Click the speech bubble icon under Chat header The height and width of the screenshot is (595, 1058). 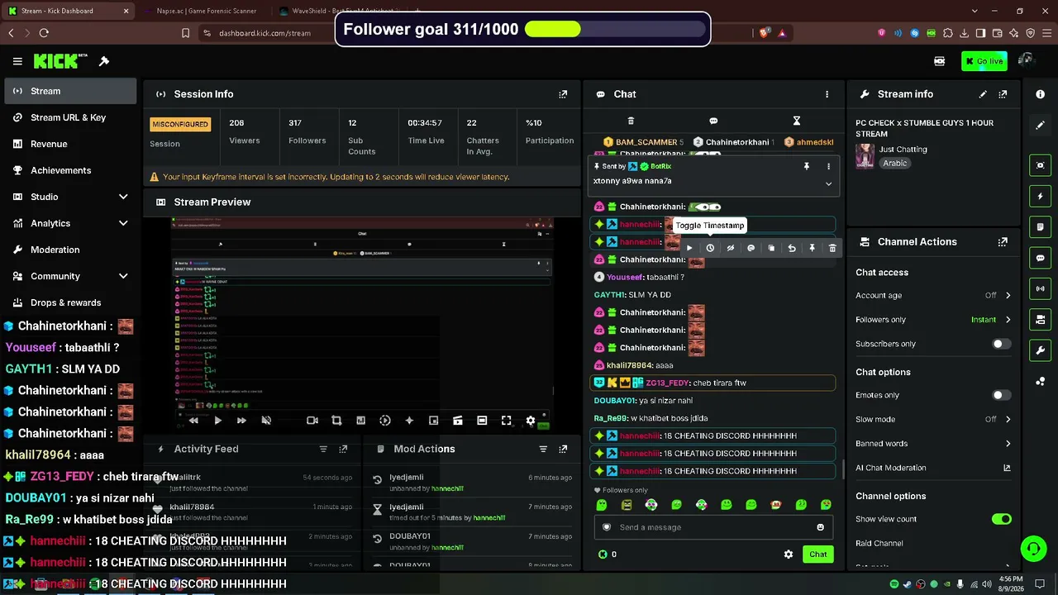pos(713,121)
